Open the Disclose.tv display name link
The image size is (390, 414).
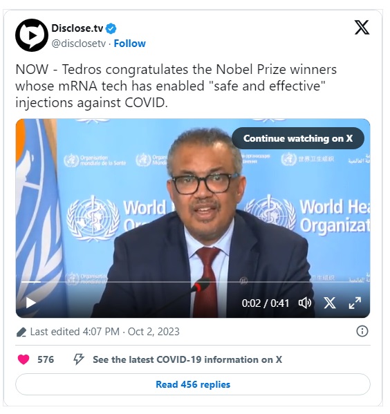pyautogui.click(x=77, y=28)
